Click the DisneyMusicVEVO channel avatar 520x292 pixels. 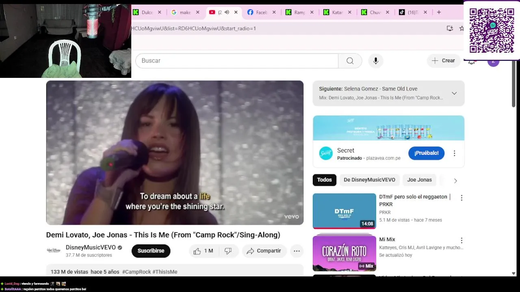point(54,251)
